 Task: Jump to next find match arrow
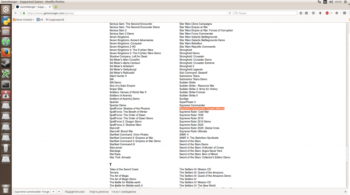[x=59, y=192]
